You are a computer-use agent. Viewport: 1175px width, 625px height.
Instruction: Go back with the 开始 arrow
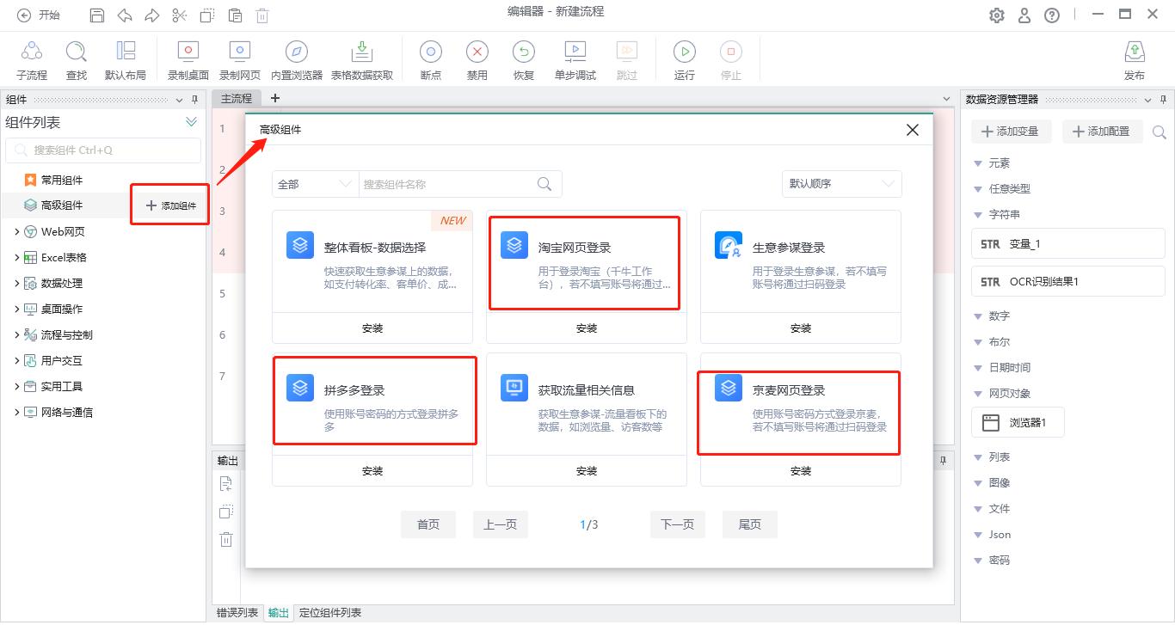coord(23,15)
